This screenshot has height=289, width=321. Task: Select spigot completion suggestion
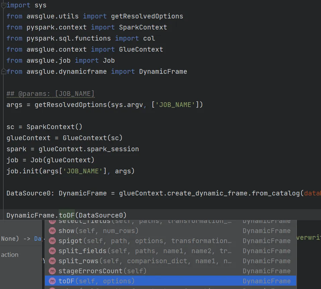tap(170, 241)
